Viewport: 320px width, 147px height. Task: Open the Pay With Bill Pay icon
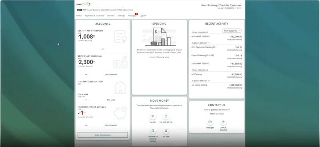pyautogui.click(x=166, y=116)
